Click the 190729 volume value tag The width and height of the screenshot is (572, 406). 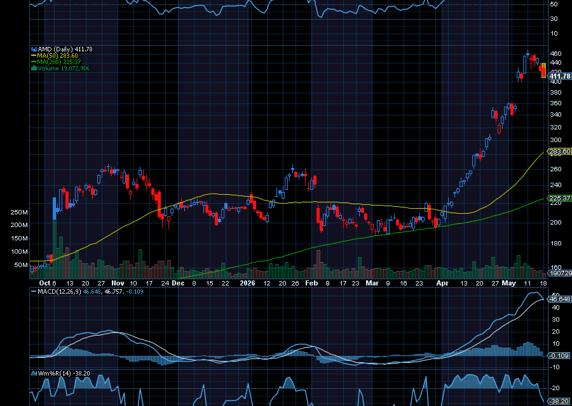pyautogui.click(x=560, y=273)
